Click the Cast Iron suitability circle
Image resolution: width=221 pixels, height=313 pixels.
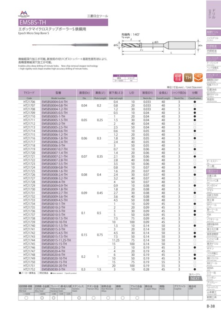(122, 298)
